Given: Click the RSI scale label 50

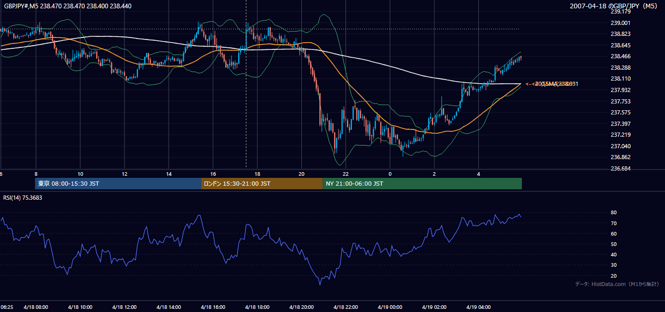Looking at the screenshot, I should (x=613, y=244).
